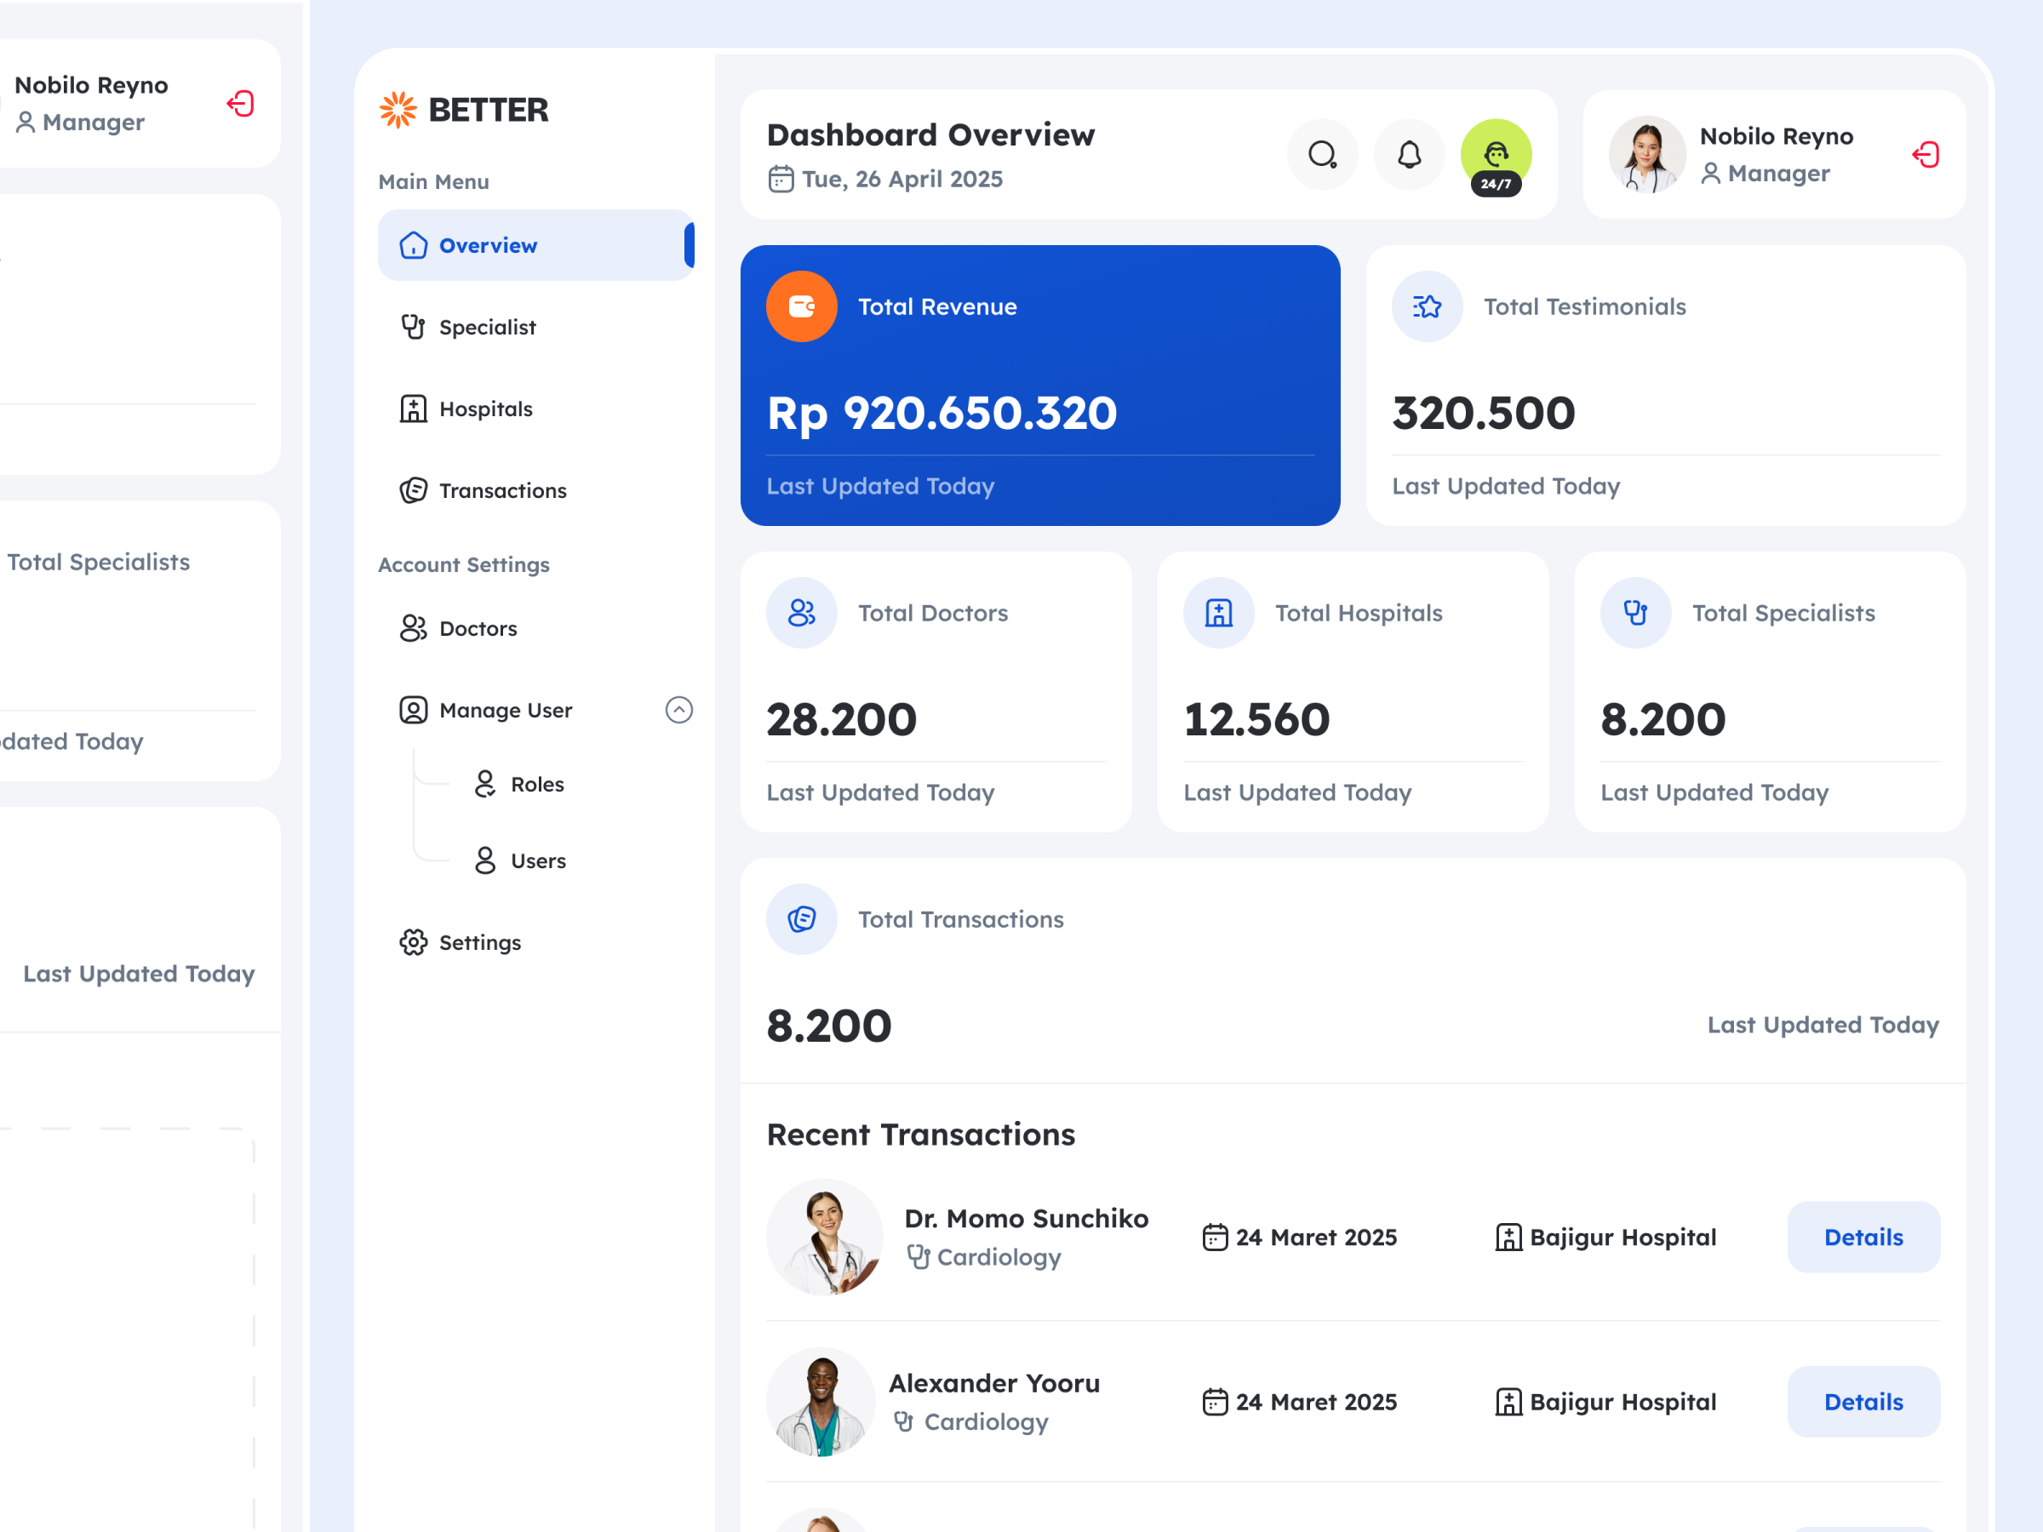2043x1532 pixels.
Task: Click the 28.200 doctors value
Action: point(841,719)
